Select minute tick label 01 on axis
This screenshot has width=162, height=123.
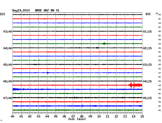point(21,116)
